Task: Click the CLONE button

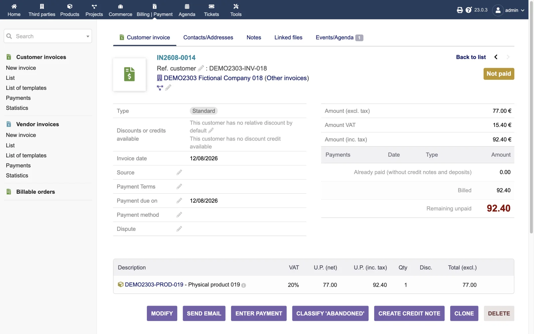Action: click(x=464, y=313)
